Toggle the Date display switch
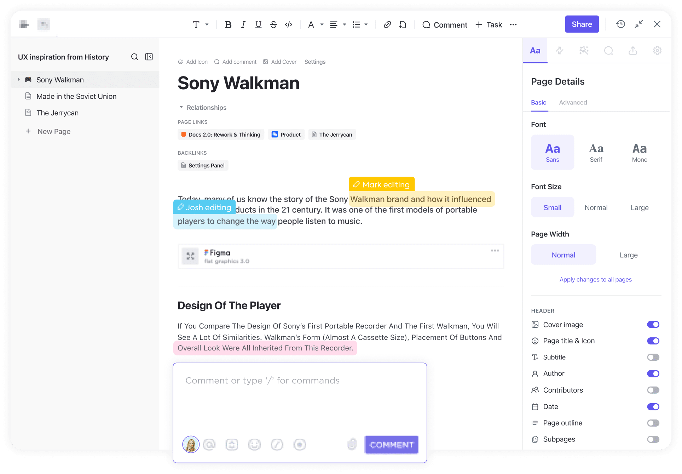This screenshot has width=682, height=474. click(x=653, y=406)
